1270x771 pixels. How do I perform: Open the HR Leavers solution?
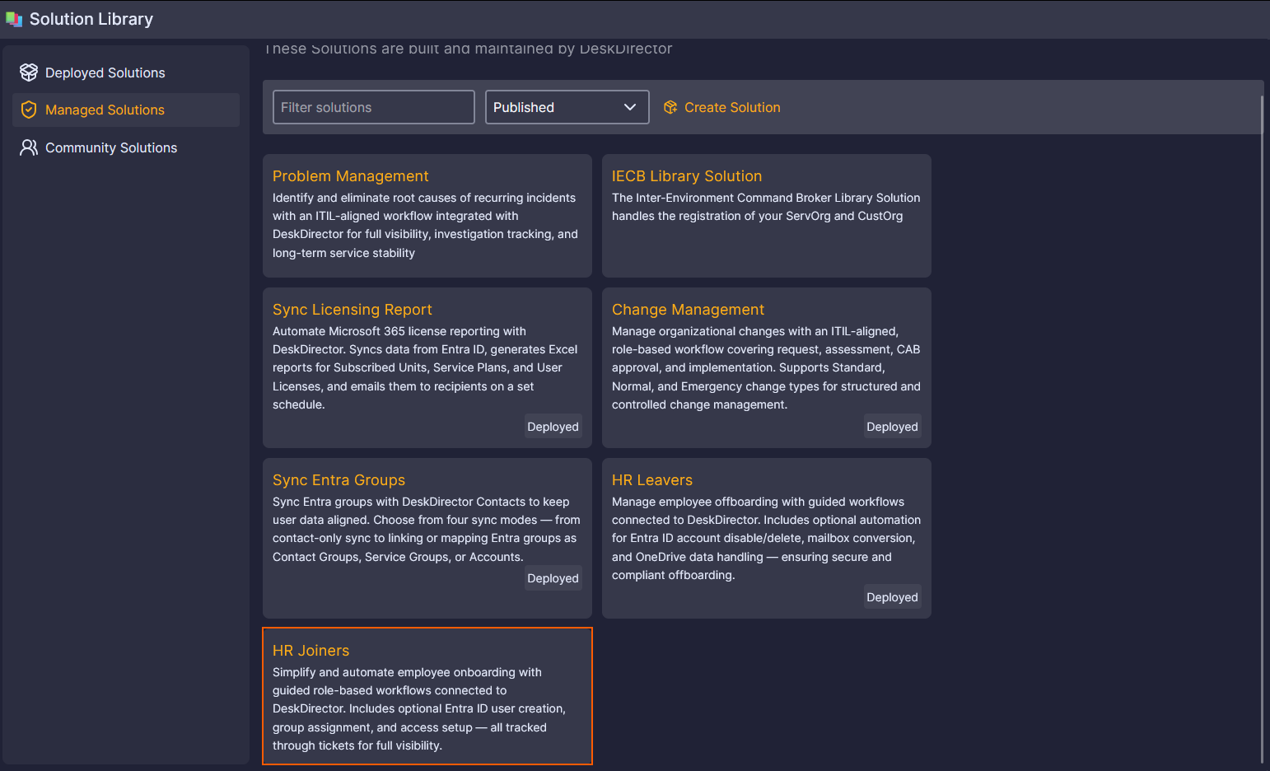coord(651,480)
